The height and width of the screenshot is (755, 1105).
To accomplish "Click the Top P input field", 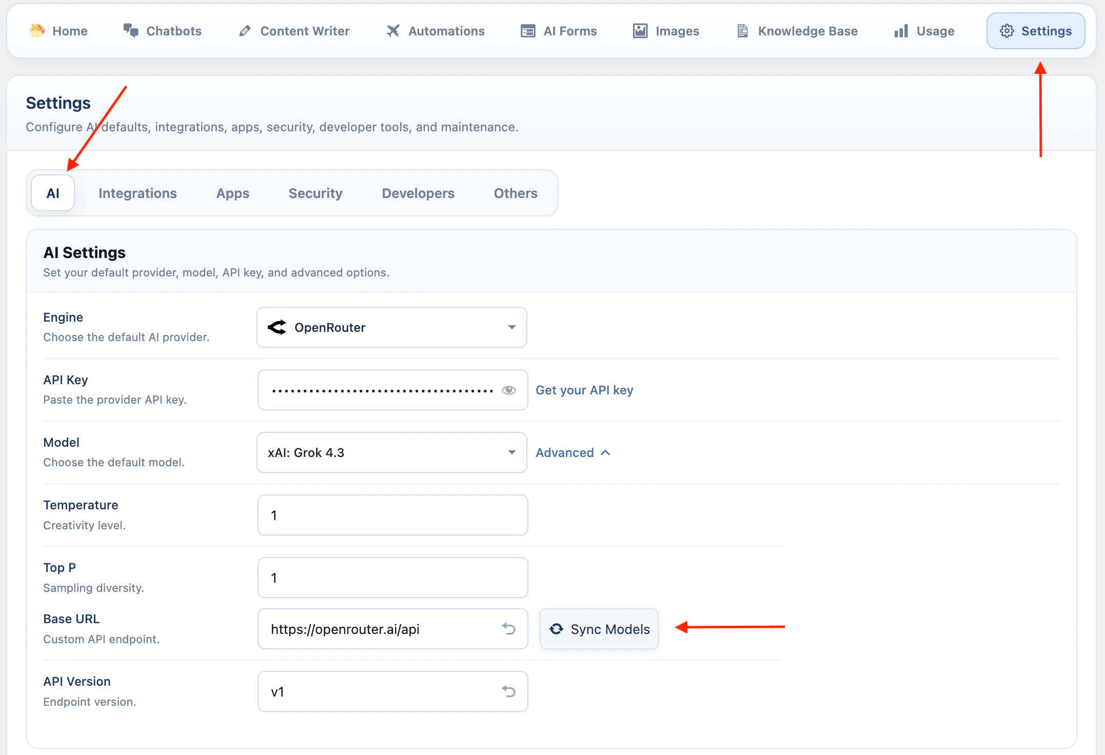I will tap(393, 578).
